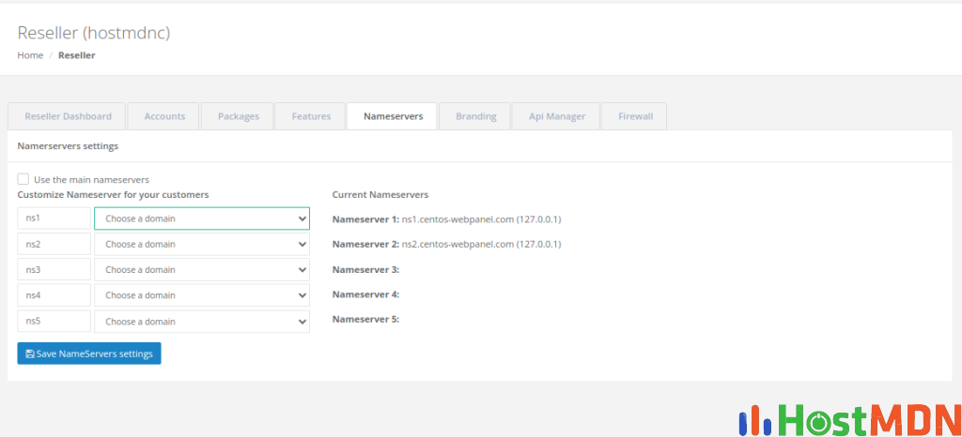Switch to the Reseller Dashboard tab
962x437 pixels.
click(68, 116)
